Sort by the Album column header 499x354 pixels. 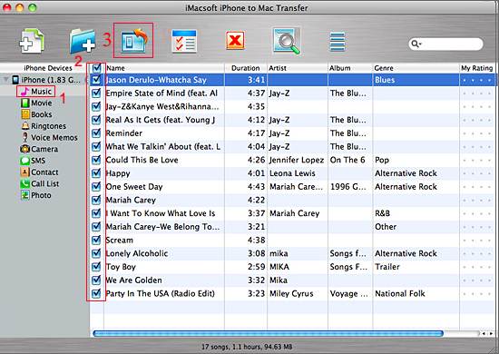[350, 68]
